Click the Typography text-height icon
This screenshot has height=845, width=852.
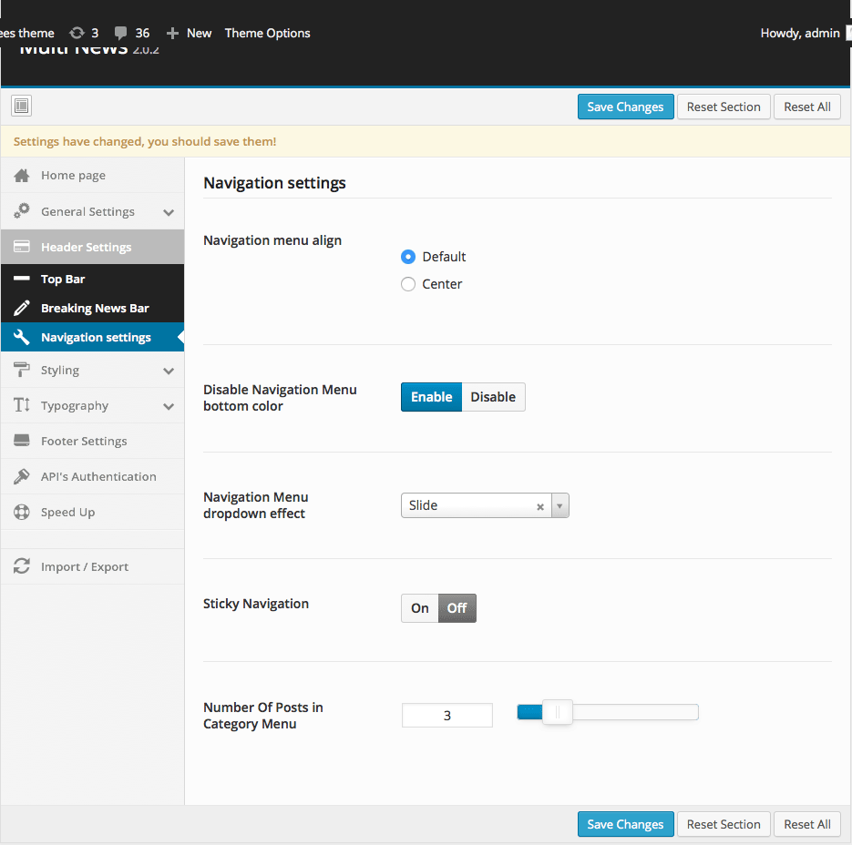pos(22,406)
